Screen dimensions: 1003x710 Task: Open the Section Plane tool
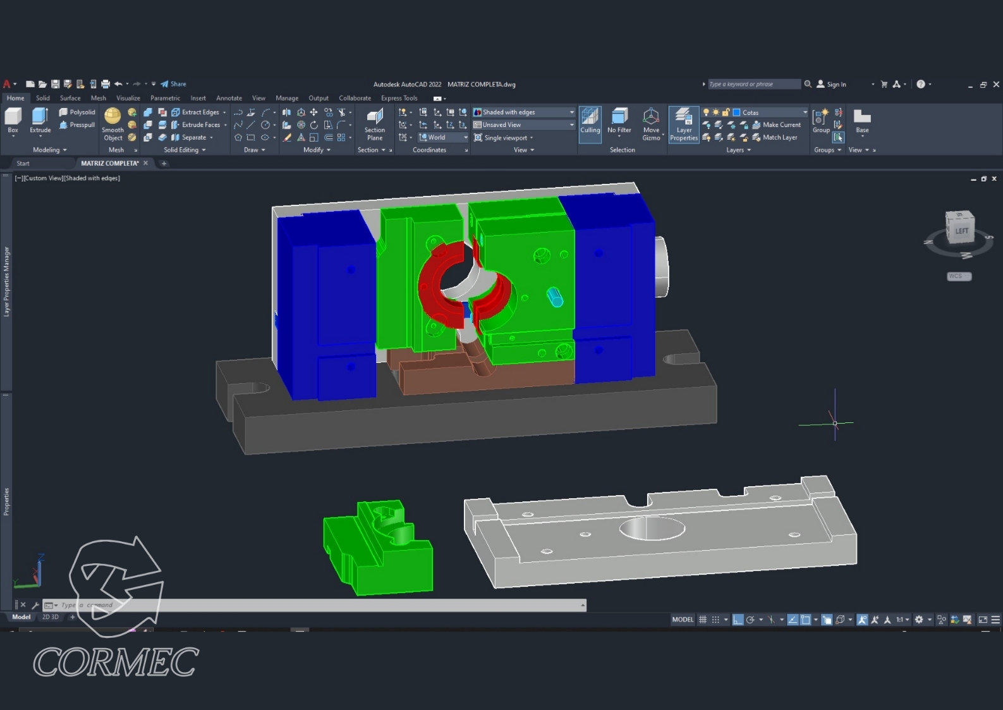pyautogui.click(x=375, y=123)
